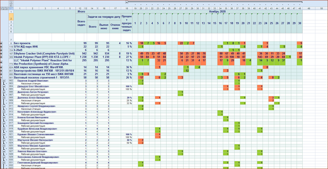Expand the Без проекта project group
The image size is (328, 169).
tap(2, 43)
